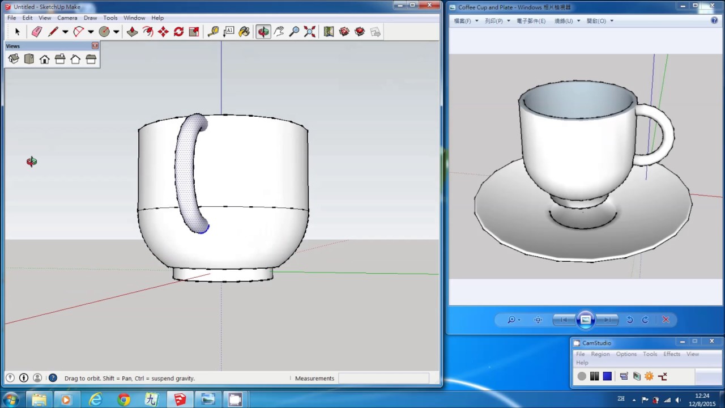
Task: Play slideshow in Photo Viewer
Action: pos(586,320)
